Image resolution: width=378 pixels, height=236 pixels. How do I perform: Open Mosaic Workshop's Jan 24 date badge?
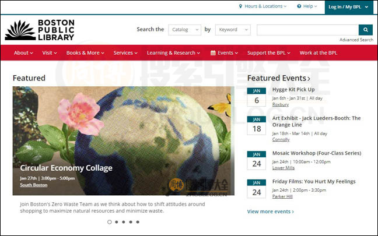click(257, 161)
